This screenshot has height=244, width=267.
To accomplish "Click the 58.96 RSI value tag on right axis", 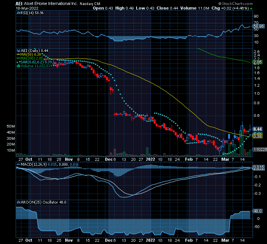I will click(259, 26).
